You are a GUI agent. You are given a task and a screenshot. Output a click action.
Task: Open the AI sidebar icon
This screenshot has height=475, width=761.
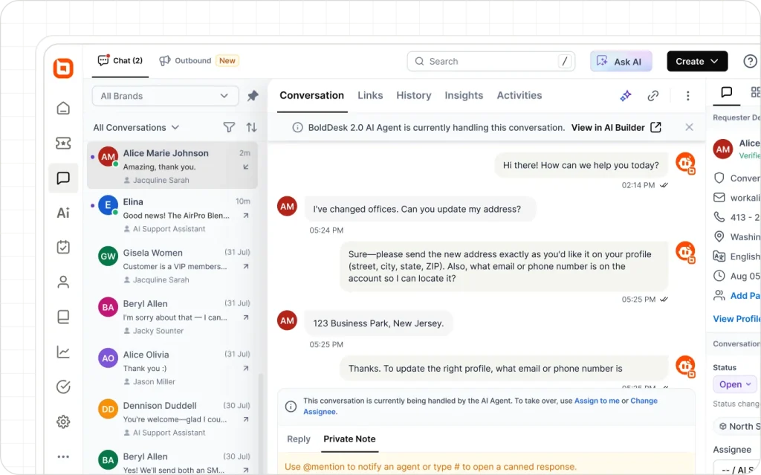pos(63,213)
